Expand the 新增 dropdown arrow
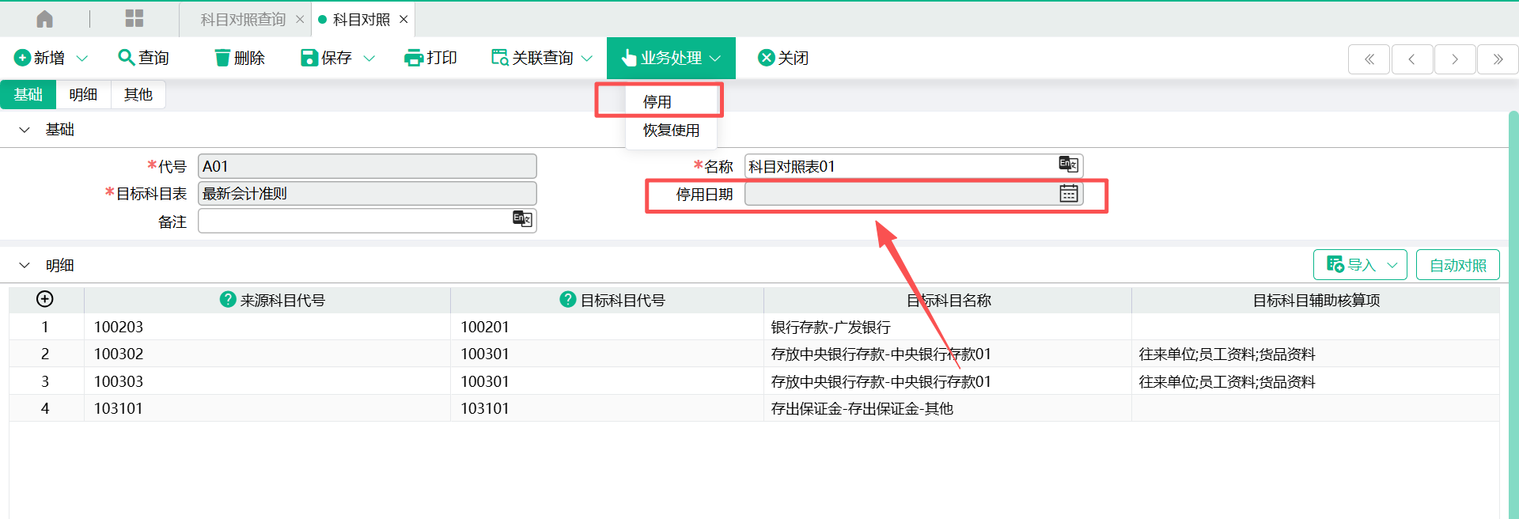The width and height of the screenshot is (1519, 519). click(x=82, y=59)
